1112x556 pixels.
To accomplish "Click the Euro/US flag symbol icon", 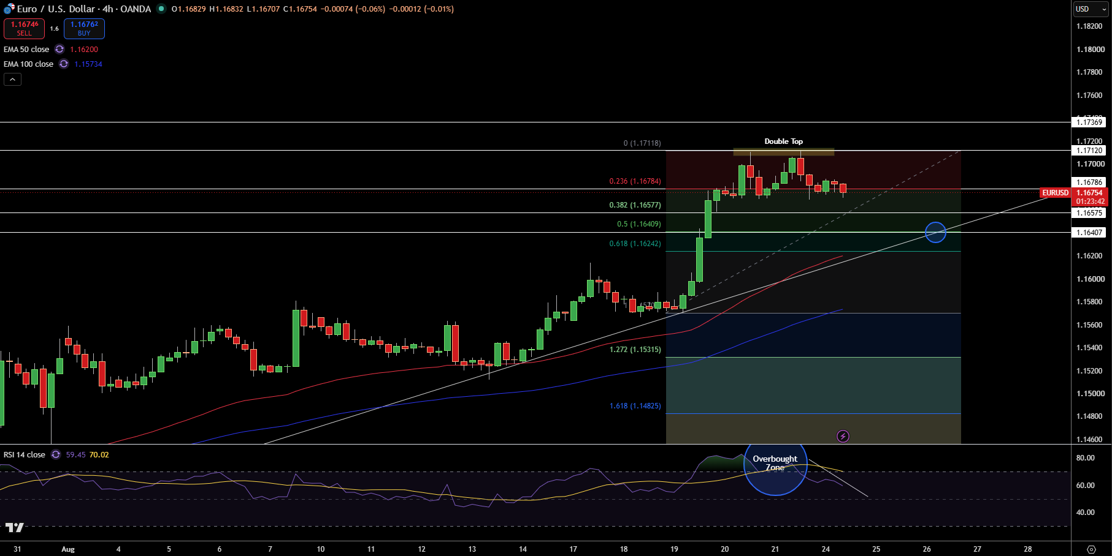I will pyautogui.click(x=9, y=9).
